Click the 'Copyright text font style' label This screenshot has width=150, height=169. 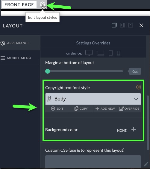(67, 88)
